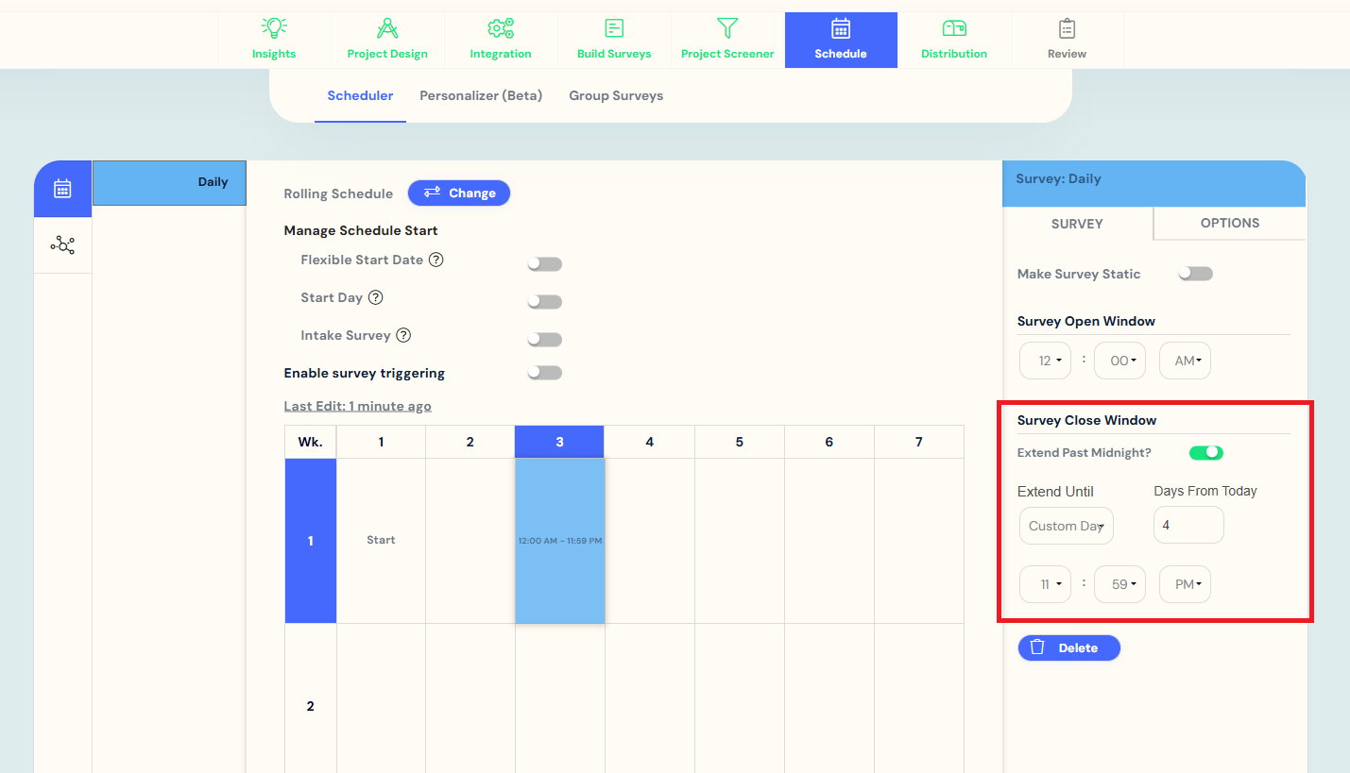Toggle Make Survey Static switch

1196,274
